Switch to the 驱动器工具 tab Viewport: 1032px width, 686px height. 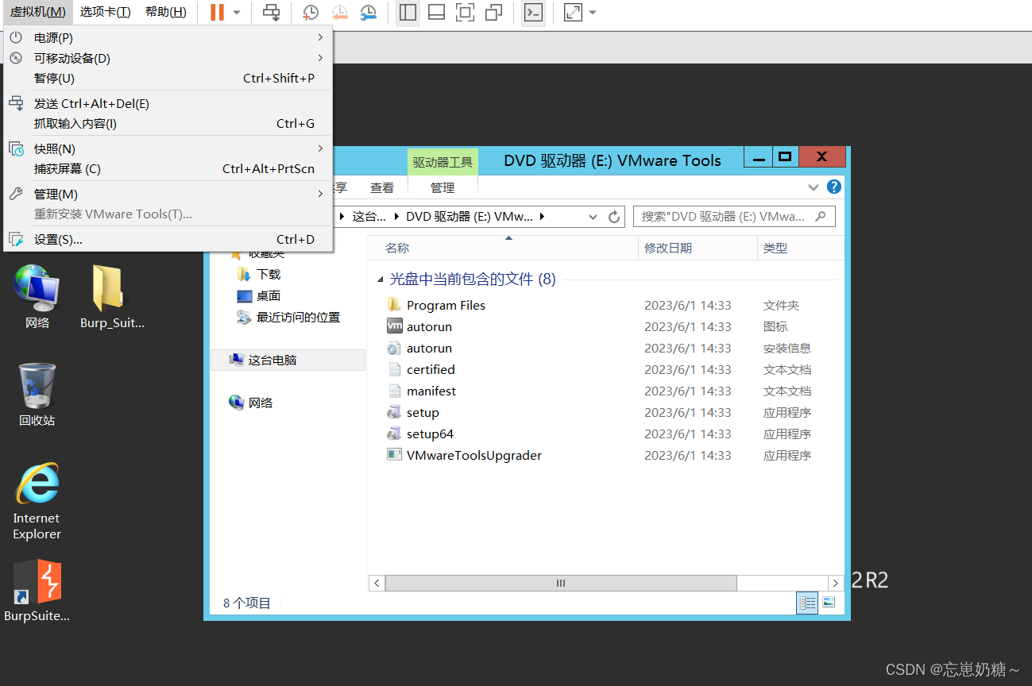point(443,161)
